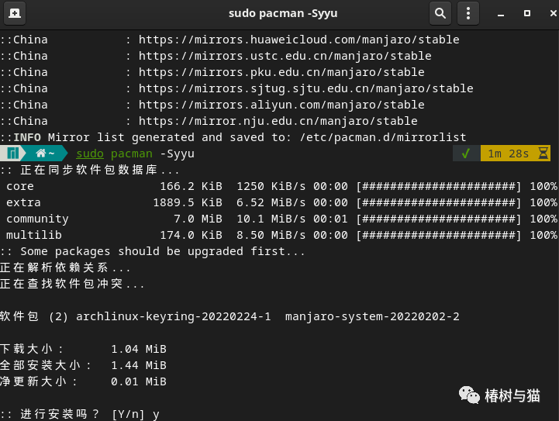Click the 1.44 MiB installed size
This screenshot has height=421, width=559.
[139, 365]
